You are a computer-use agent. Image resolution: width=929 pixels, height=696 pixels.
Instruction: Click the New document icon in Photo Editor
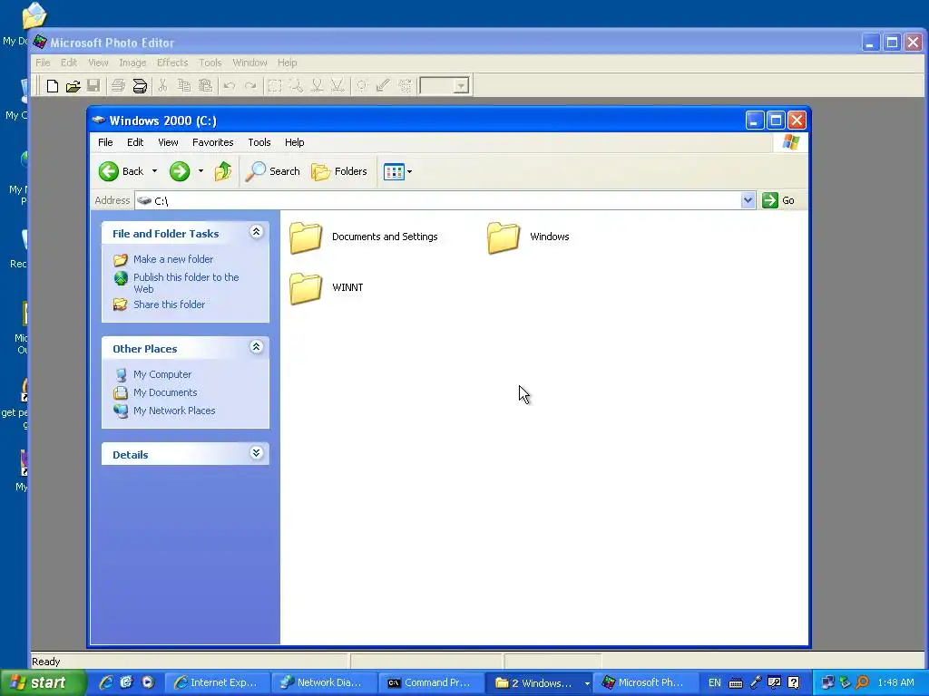[x=52, y=86]
